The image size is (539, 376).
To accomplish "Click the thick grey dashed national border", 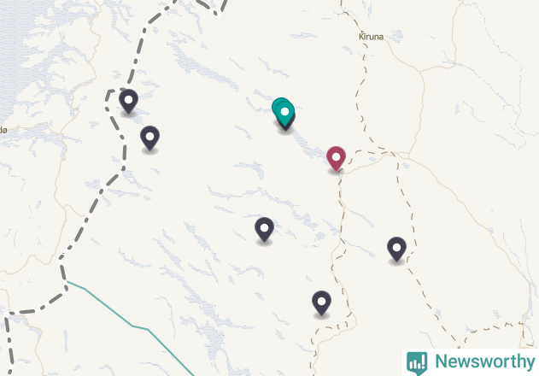I will tap(91, 210).
